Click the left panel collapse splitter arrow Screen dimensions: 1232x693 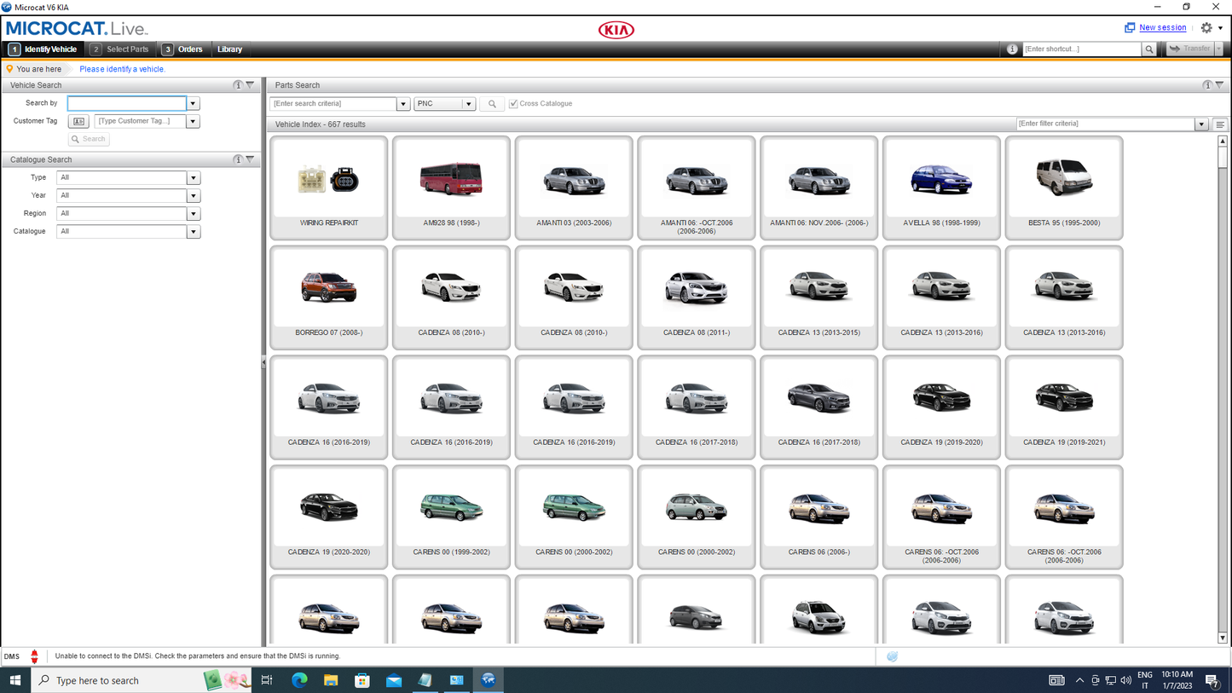click(263, 363)
